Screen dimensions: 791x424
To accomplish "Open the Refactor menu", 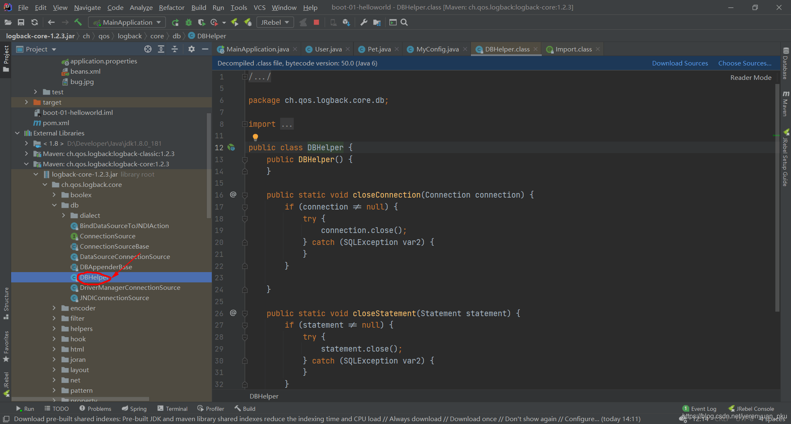I will [171, 7].
